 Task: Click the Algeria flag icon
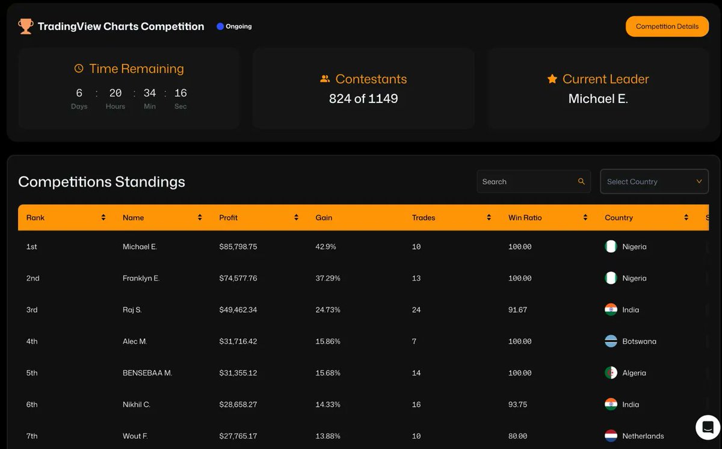pyautogui.click(x=611, y=373)
